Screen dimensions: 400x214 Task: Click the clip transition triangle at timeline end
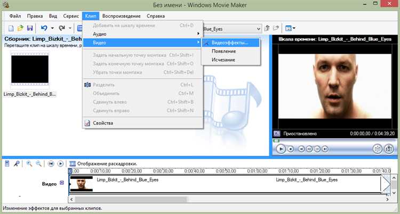[x=386, y=184]
